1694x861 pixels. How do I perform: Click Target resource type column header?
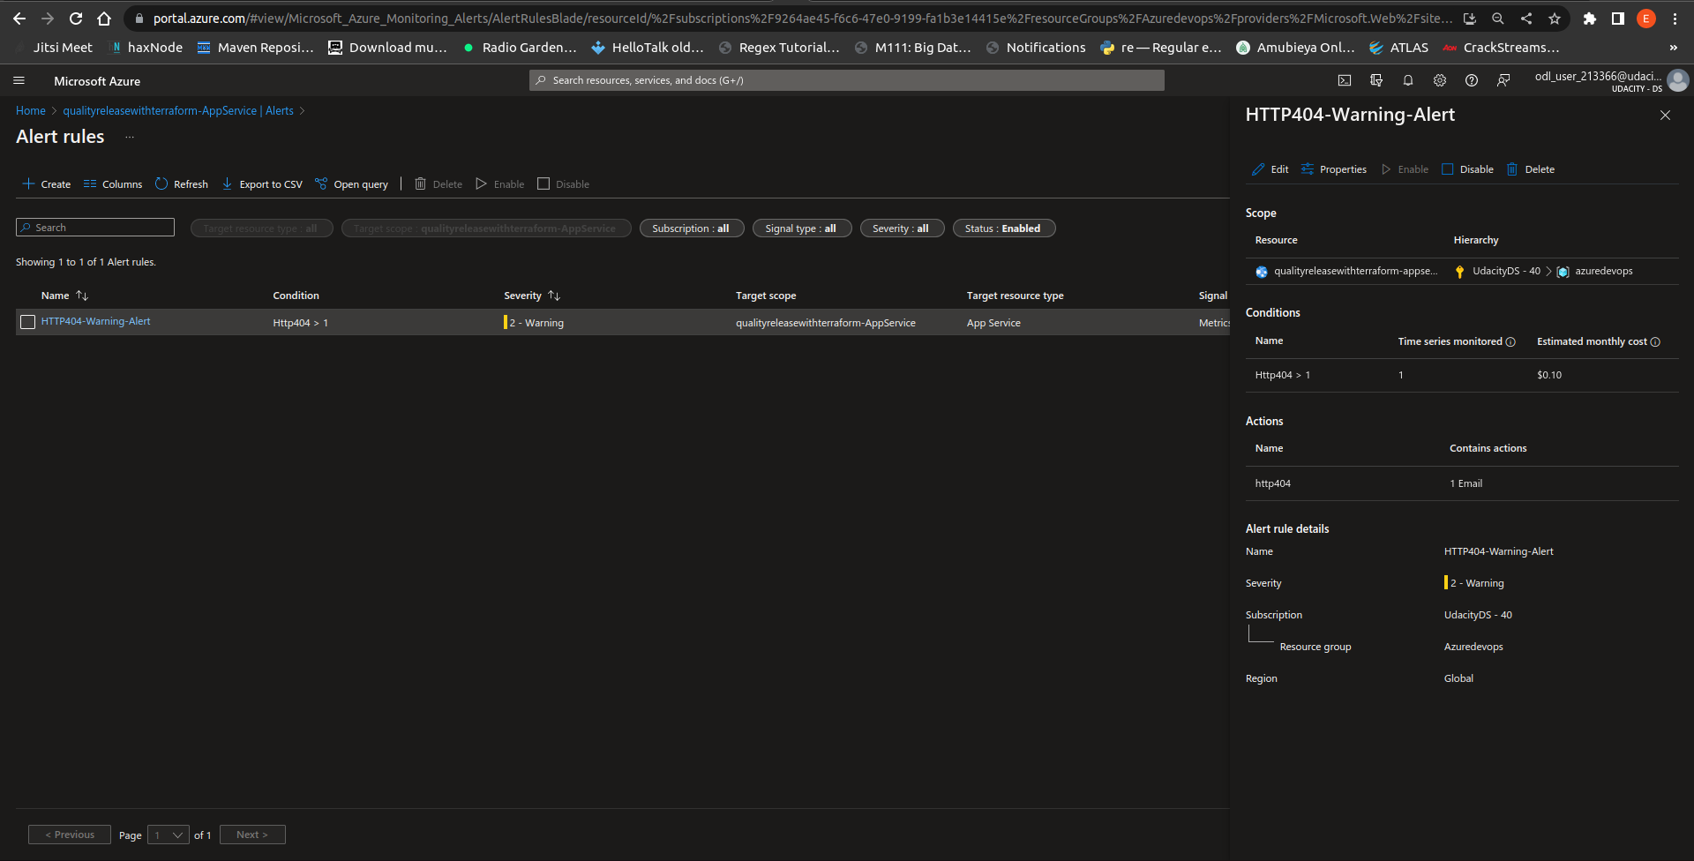click(x=1015, y=296)
